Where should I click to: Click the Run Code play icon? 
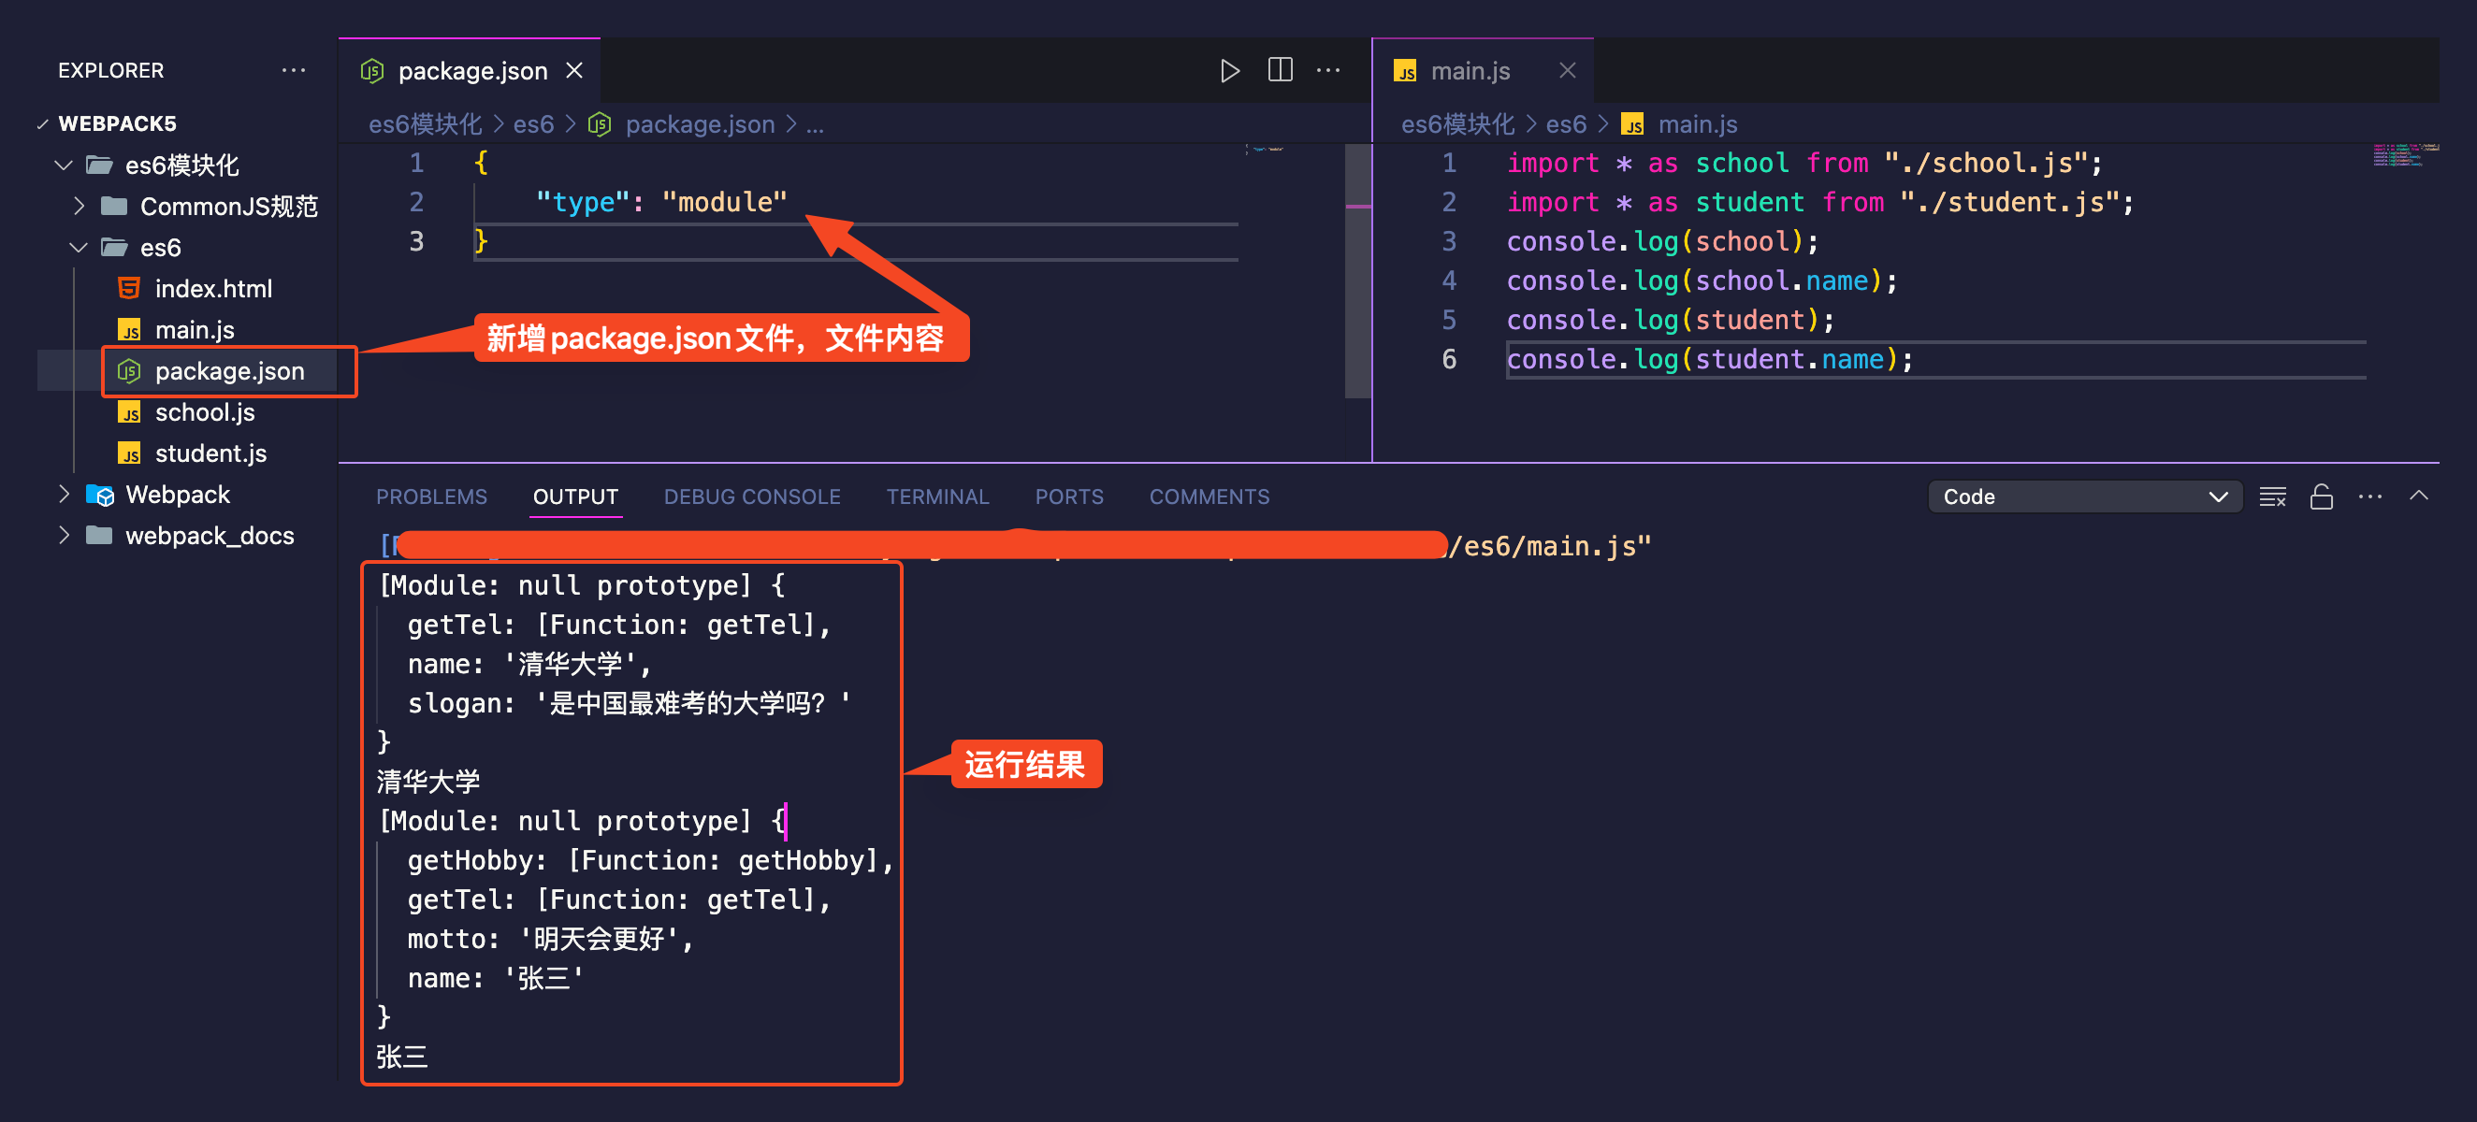coord(1229,70)
